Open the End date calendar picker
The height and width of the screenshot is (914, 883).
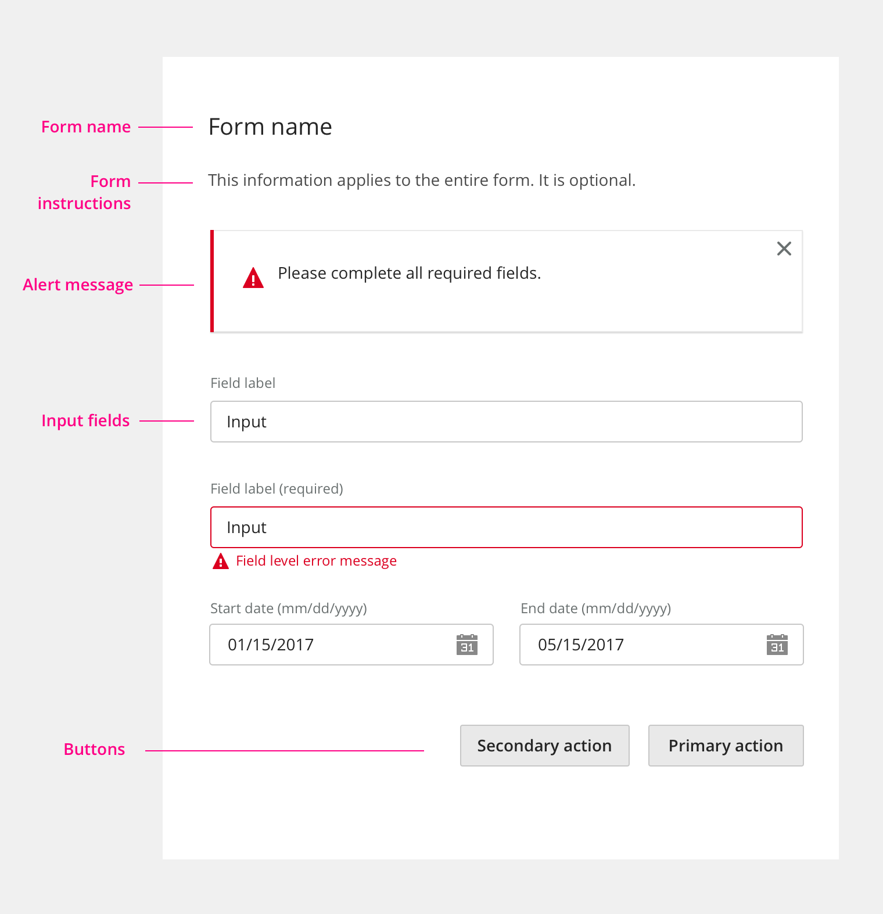(x=777, y=645)
